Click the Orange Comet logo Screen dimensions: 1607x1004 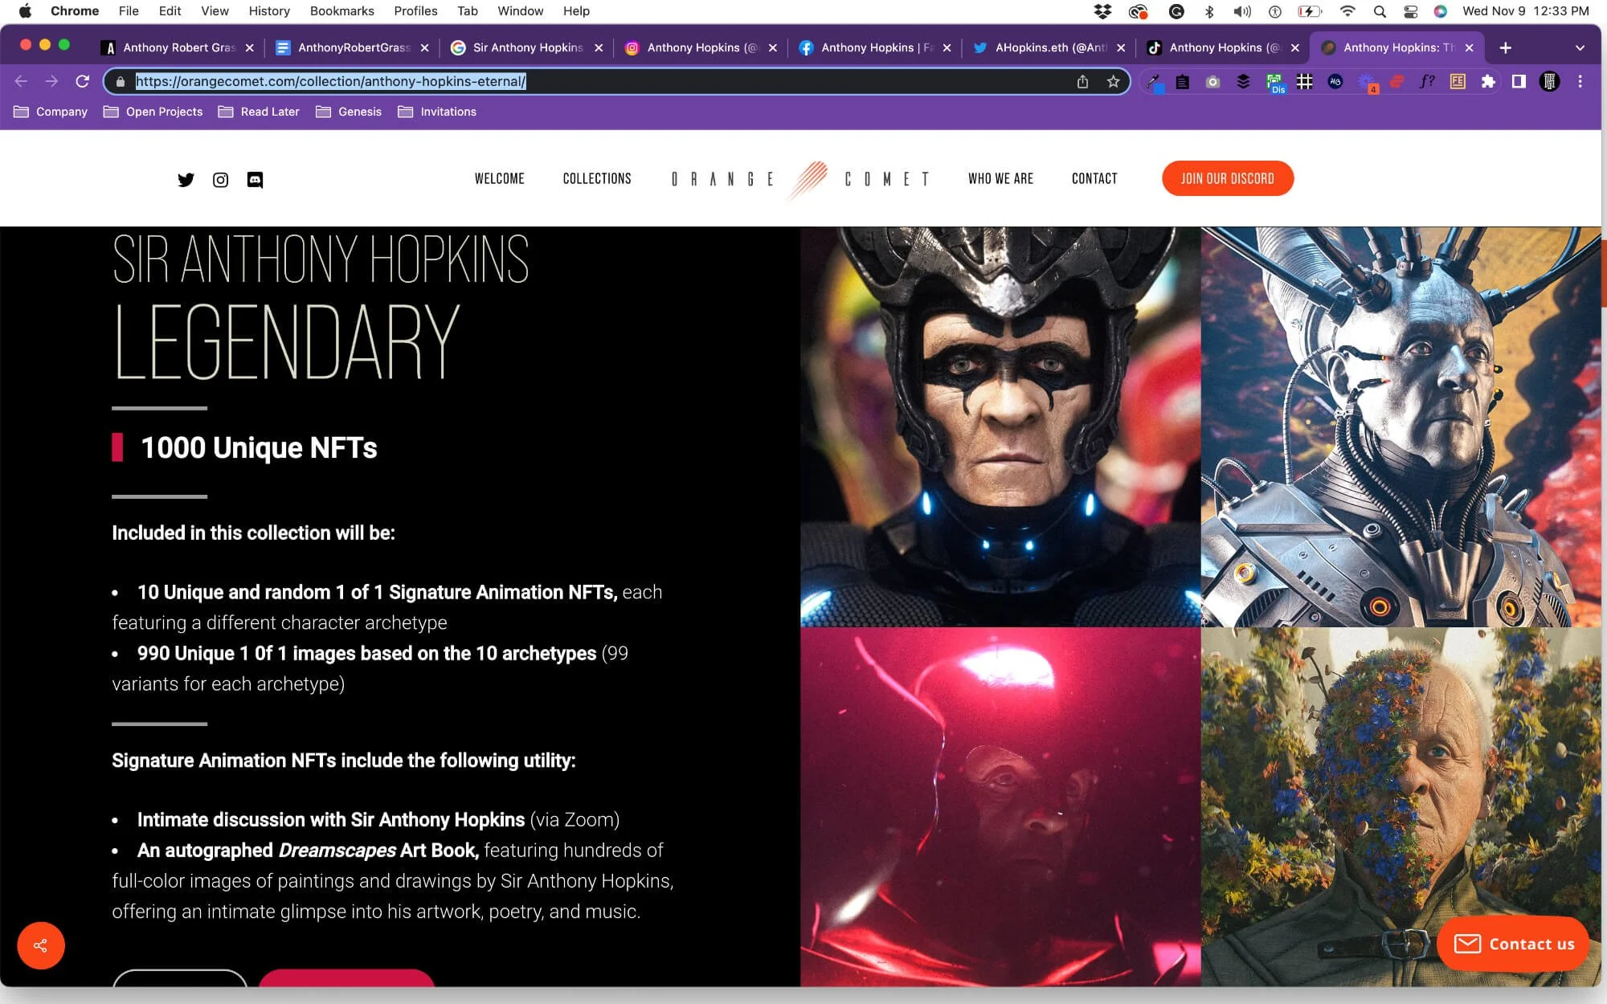(x=801, y=179)
